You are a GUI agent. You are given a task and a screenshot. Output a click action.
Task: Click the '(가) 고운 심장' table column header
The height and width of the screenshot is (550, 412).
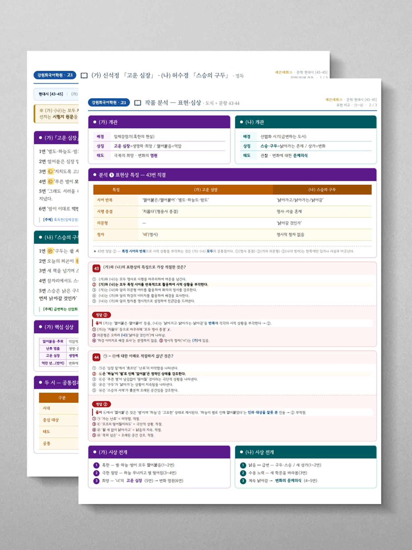coord(206,190)
